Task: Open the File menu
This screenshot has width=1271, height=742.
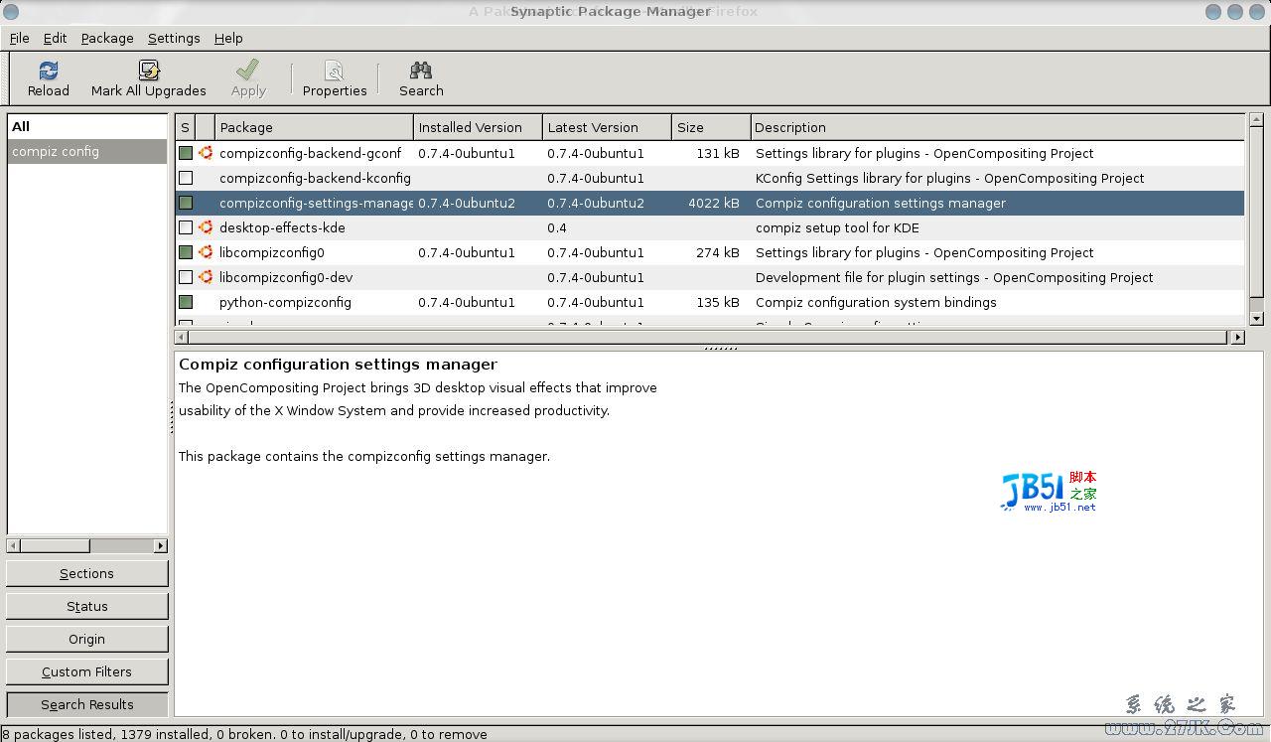Action: click(x=20, y=38)
